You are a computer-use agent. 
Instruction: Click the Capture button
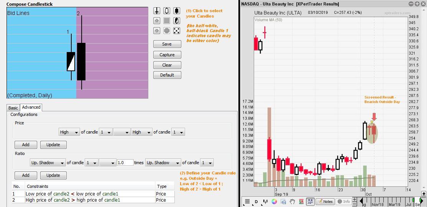167,55
